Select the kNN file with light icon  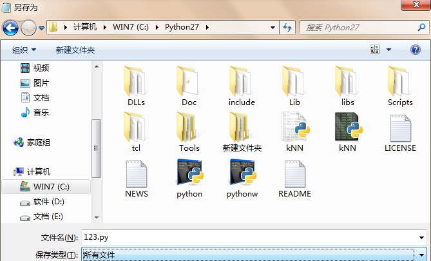coord(294,132)
